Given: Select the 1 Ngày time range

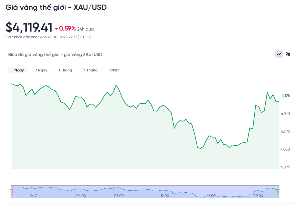Looking at the screenshot, I should (x=18, y=70).
